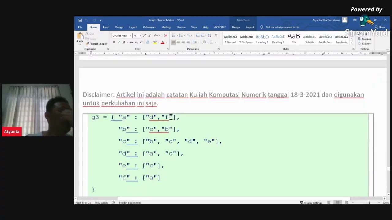Click the Share button
This screenshot has height=220, width=392.
tap(380, 27)
